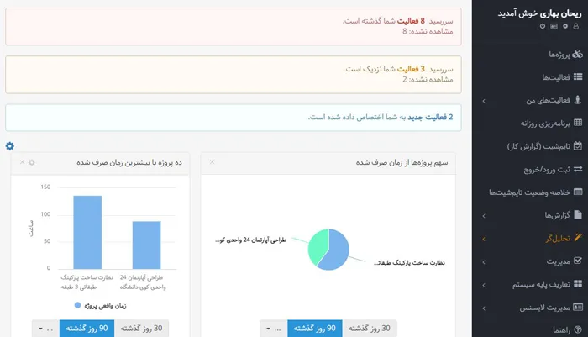Click the blue slice of the pie chart
This screenshot has height=337, width=588.
point(336,251)
